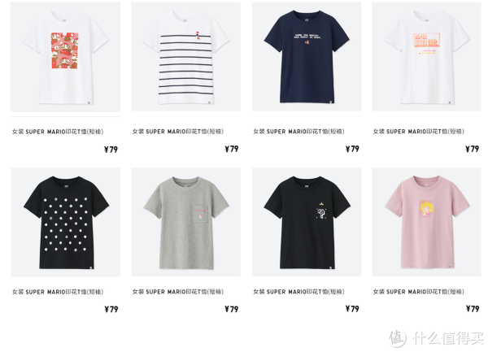
Task: Click title under the black question block tee
Action: coord(298,292)
